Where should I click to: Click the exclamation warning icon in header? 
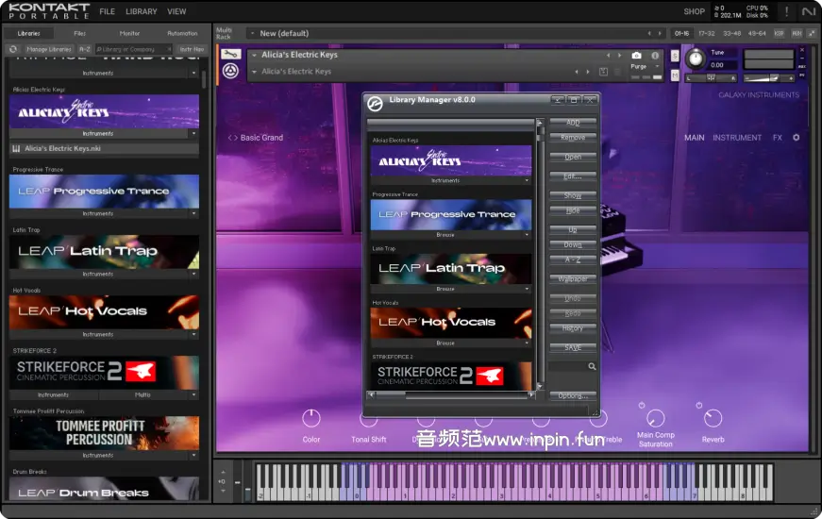point(786,11)
